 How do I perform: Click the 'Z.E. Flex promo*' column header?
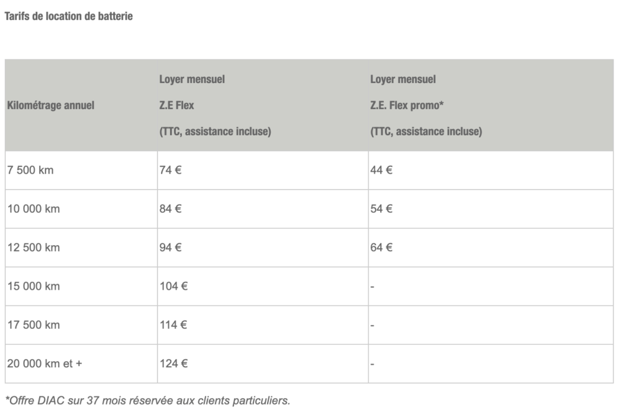coord(491,105)
